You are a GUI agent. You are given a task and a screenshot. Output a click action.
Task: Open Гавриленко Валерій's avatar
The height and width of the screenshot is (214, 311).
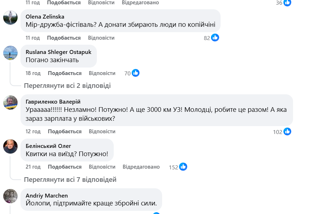pos(10,103)
